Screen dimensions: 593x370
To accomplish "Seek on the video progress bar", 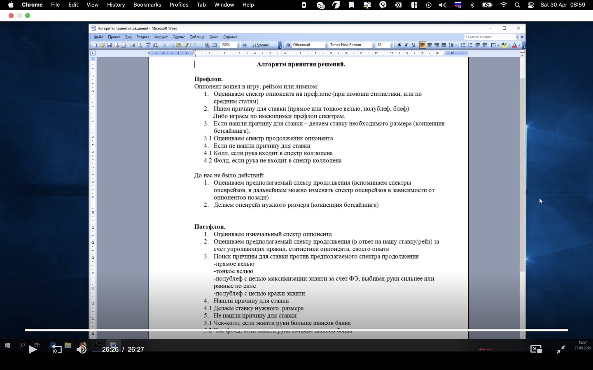I will click(x=296, y=330).
